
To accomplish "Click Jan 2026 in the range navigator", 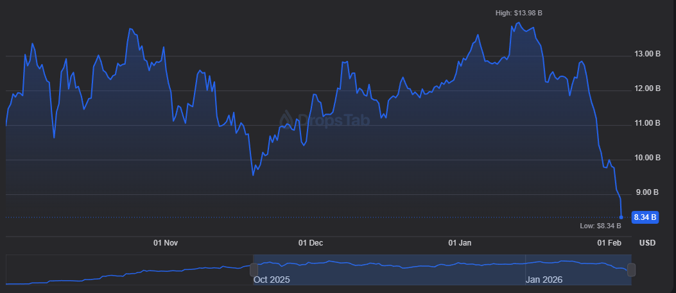I will coord(543,280).
